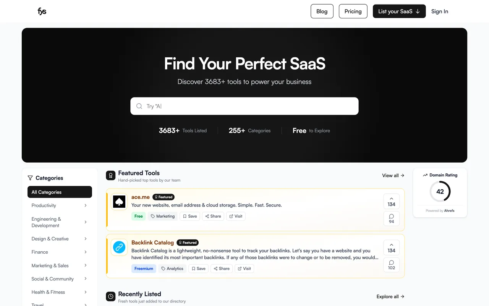Viewport: 489px width, 306px height.
Task: Save ace.me with the bookmark button
Action: pyautogui.click(x=190, y=216)
